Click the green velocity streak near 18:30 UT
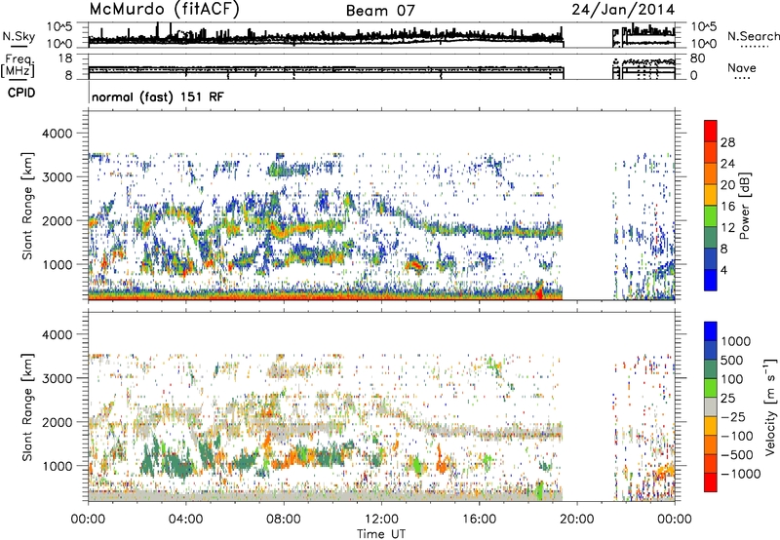Viewport: 780px width, 540px height. click(x=540, y=491)
